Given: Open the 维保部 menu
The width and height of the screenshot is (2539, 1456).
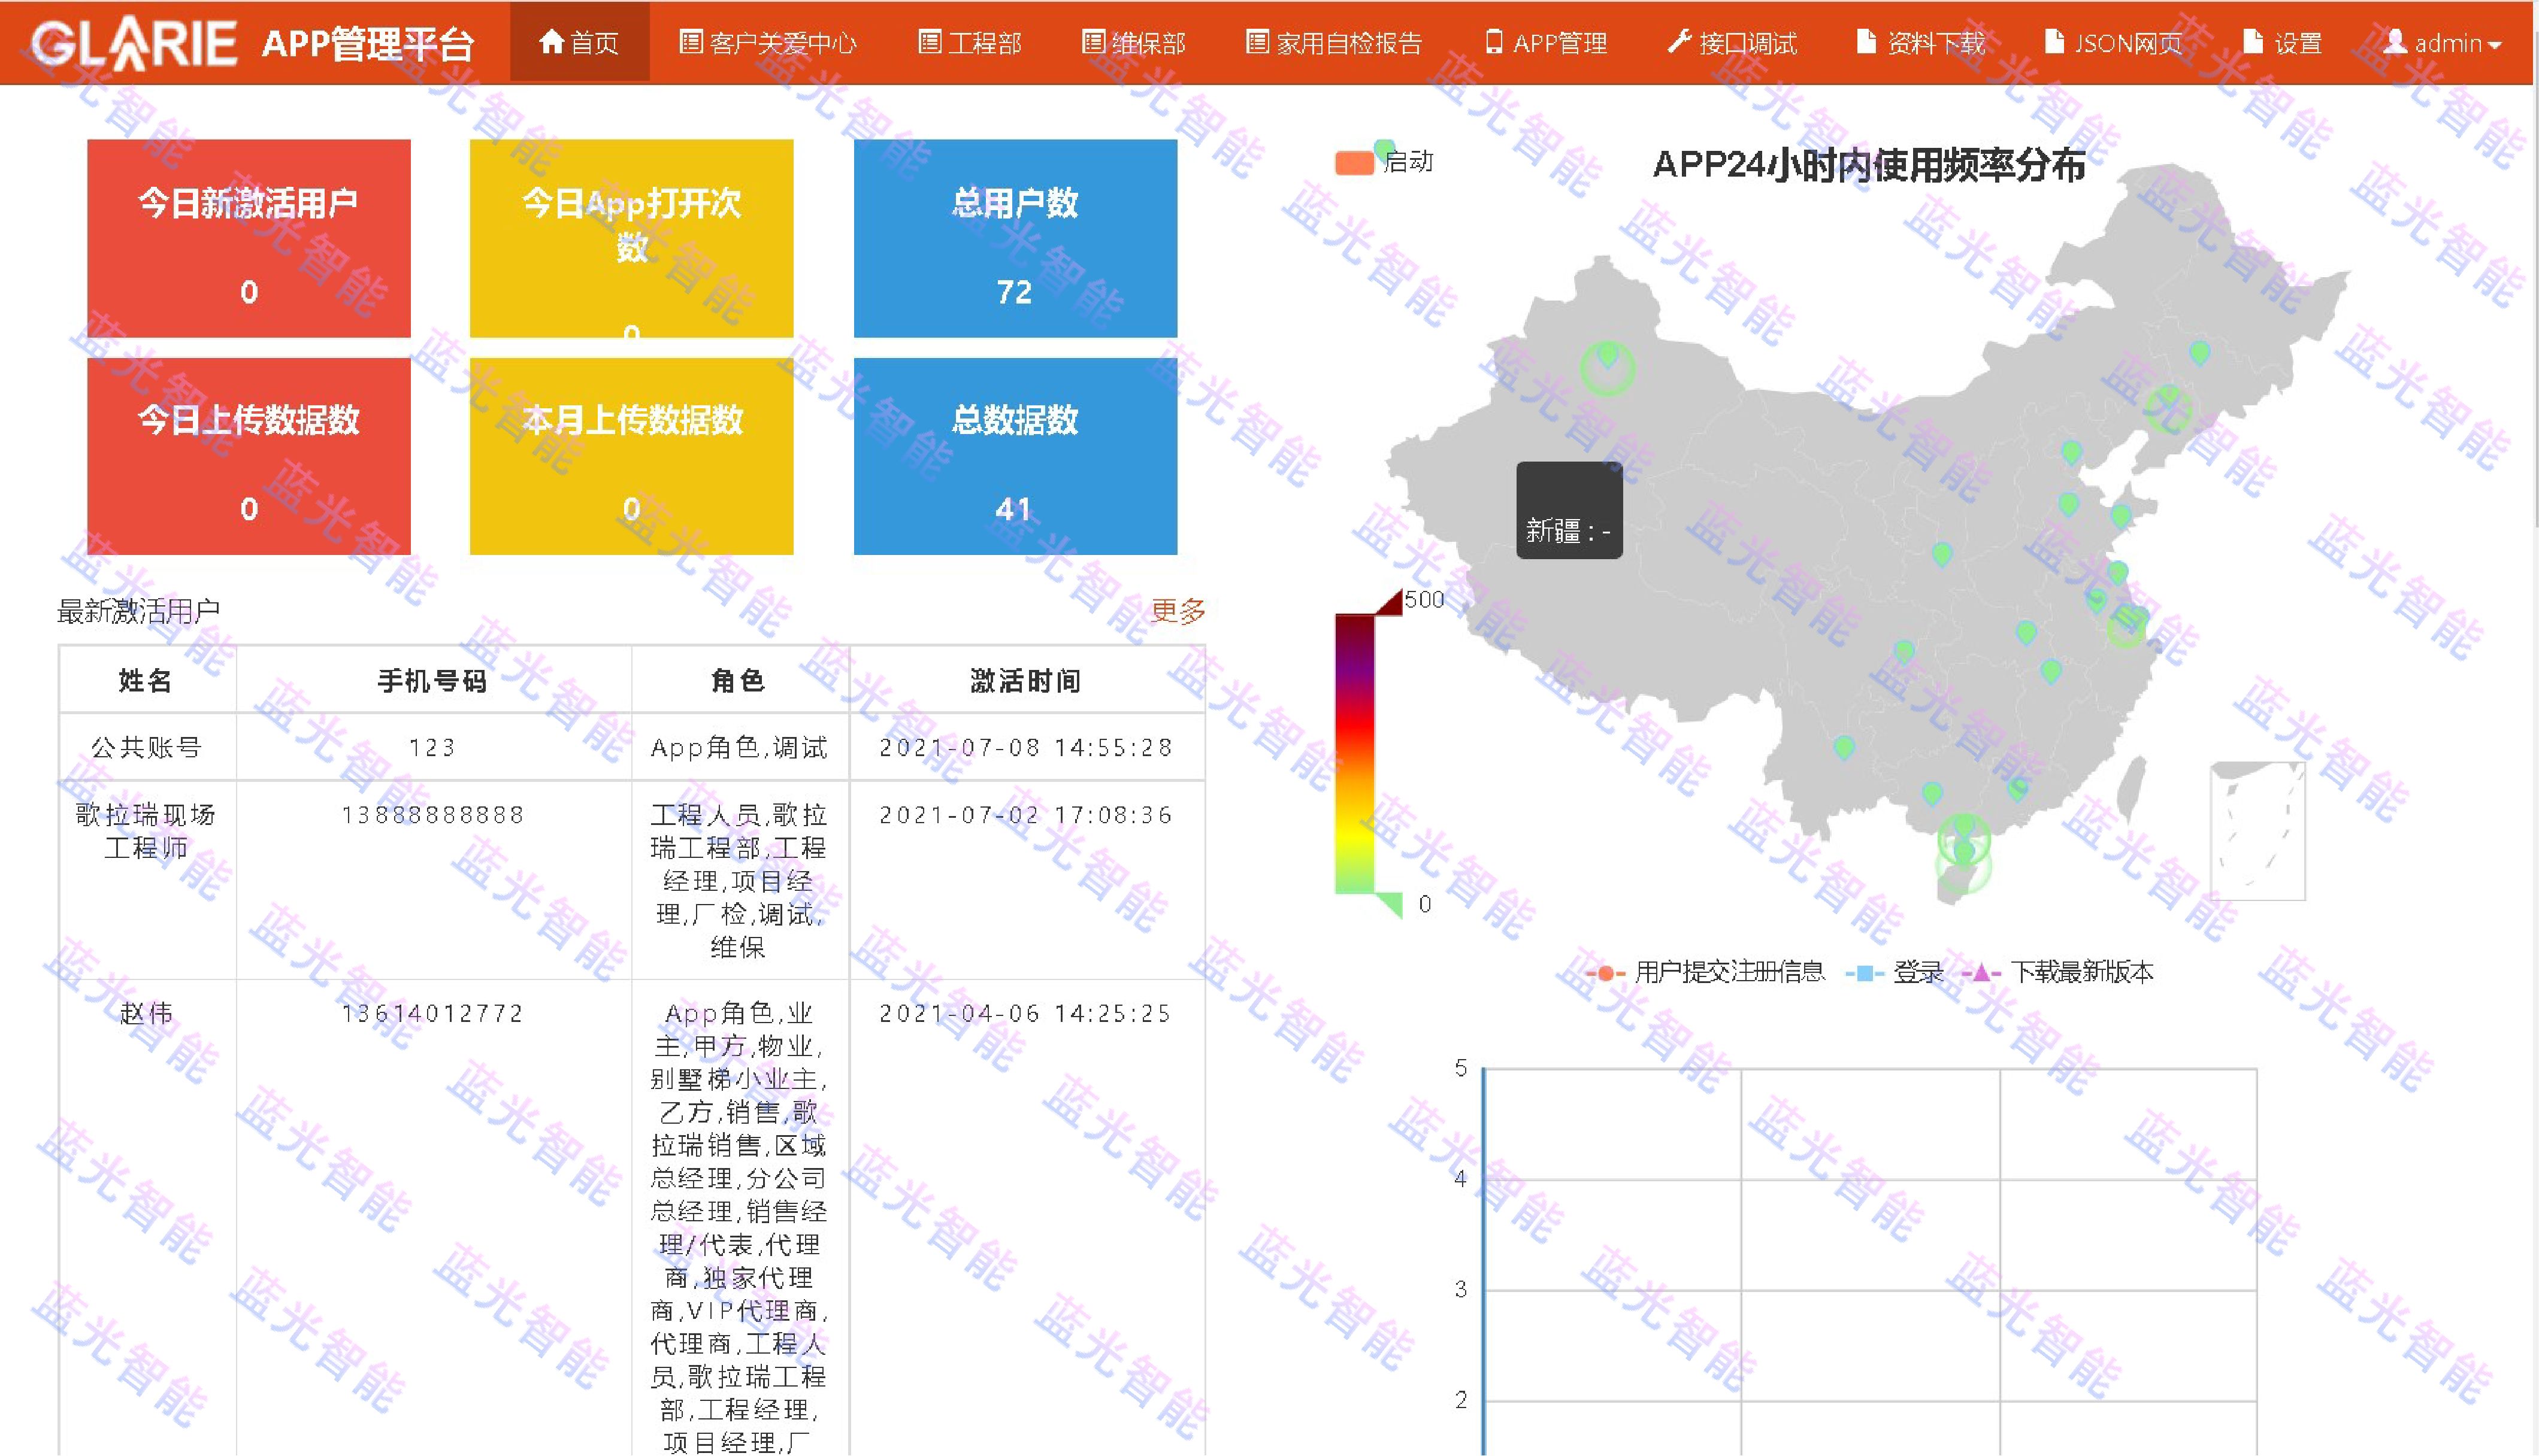Looking at the screenshot, I should point(1134,42).
